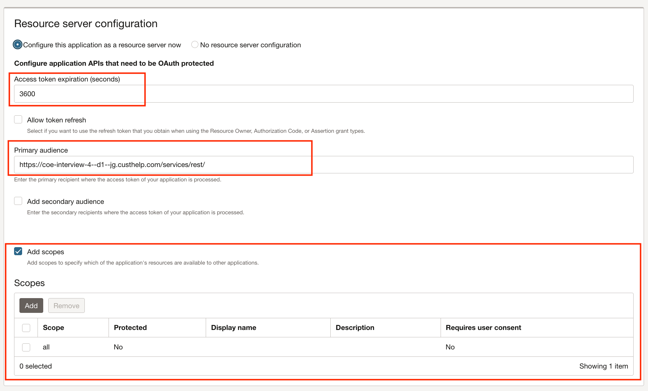Select the checkbox for the "all" scope row

click(x=26, y=347)
